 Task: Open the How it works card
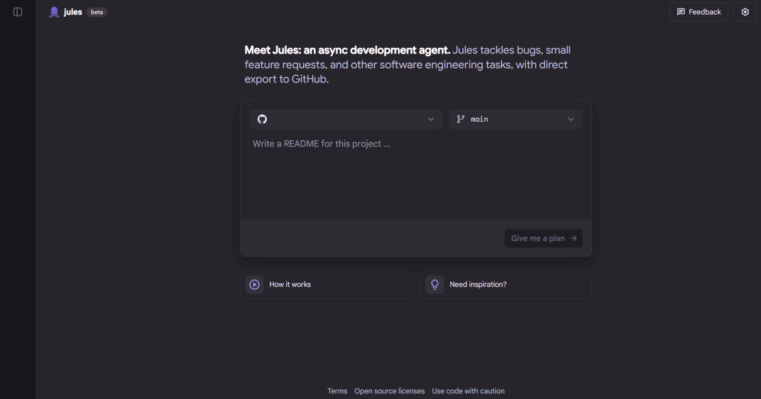click(x=326, y=285)
